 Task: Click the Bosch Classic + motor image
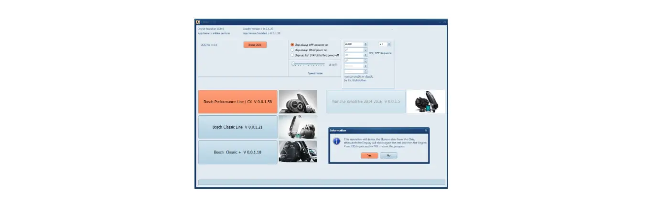298,152
